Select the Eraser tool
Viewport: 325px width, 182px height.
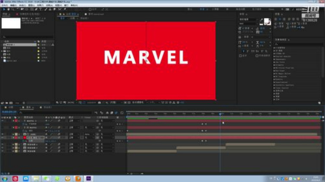point(55,9)
